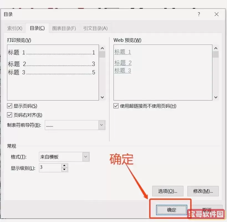Open the 图表目录(F) tab
The width and height of the screenshot is (227, 222).
(x=64, y=28)
